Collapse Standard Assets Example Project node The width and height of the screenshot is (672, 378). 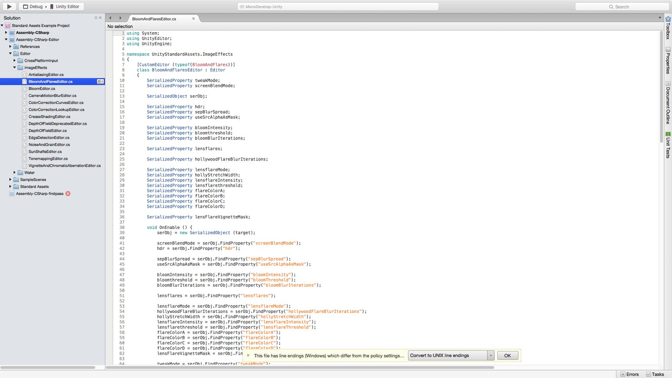pyautogui.click(x=2, y=25)
